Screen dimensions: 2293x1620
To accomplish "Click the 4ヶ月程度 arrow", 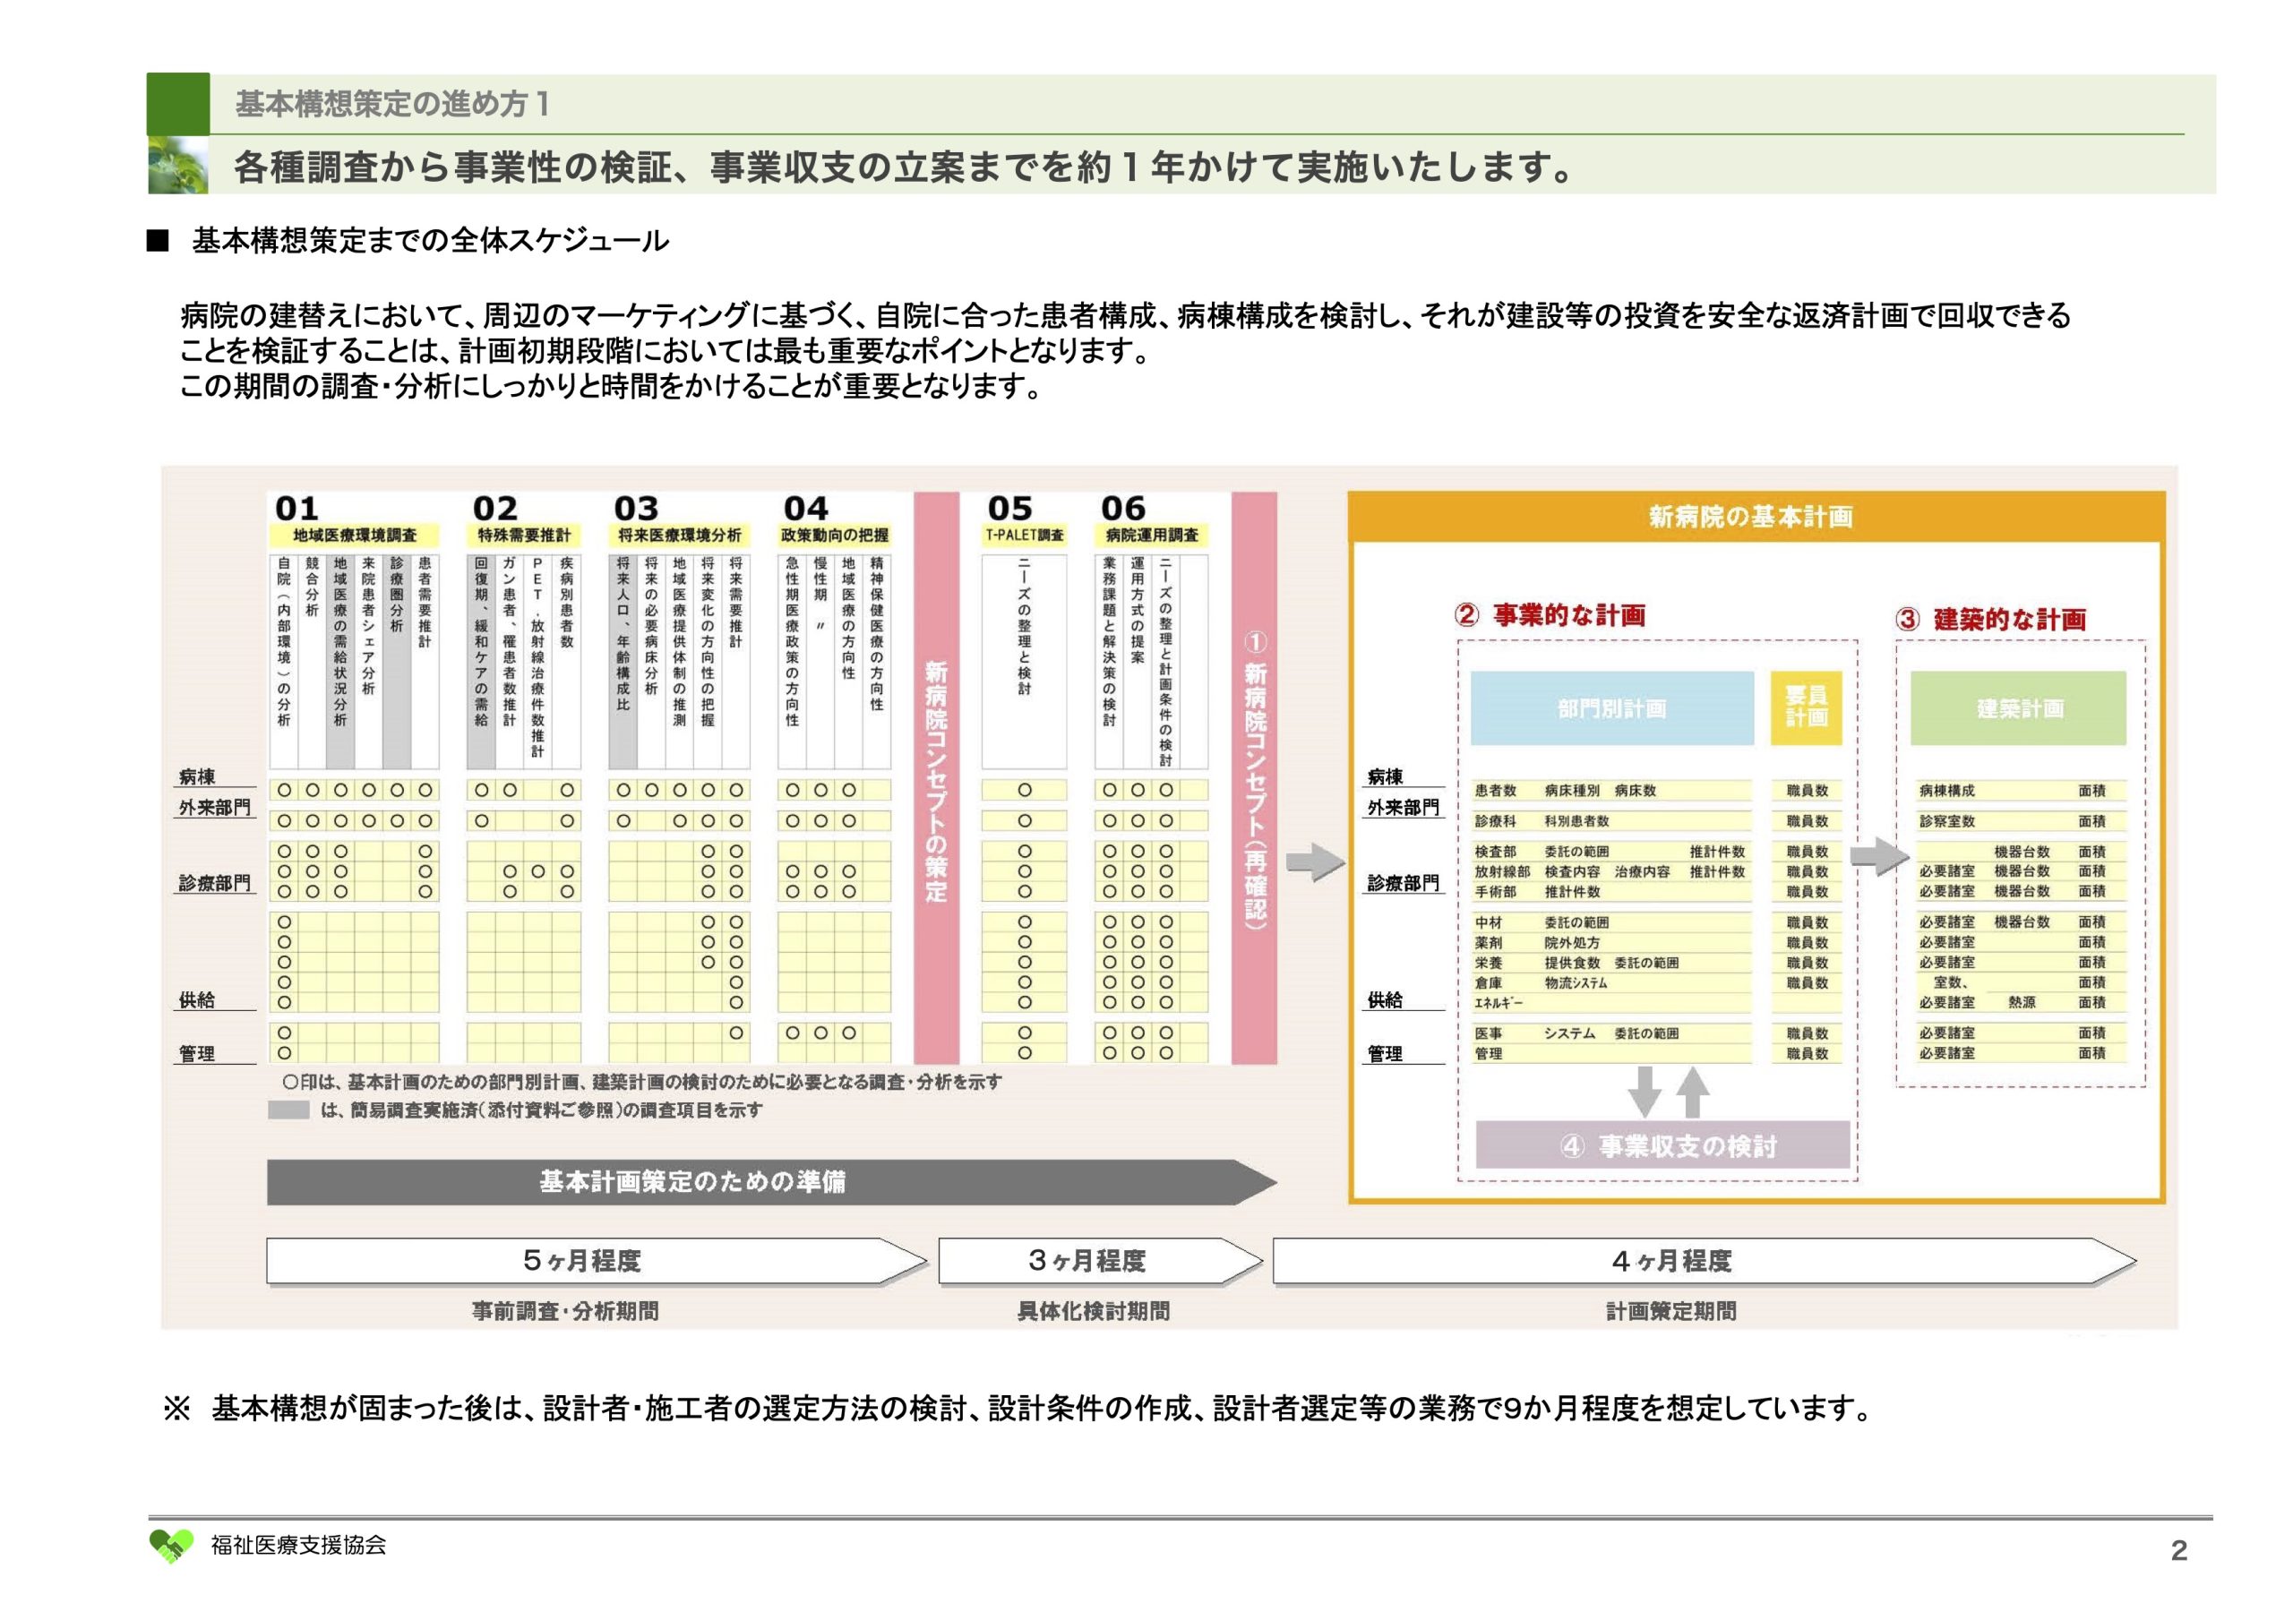I will (1704, 1260).
